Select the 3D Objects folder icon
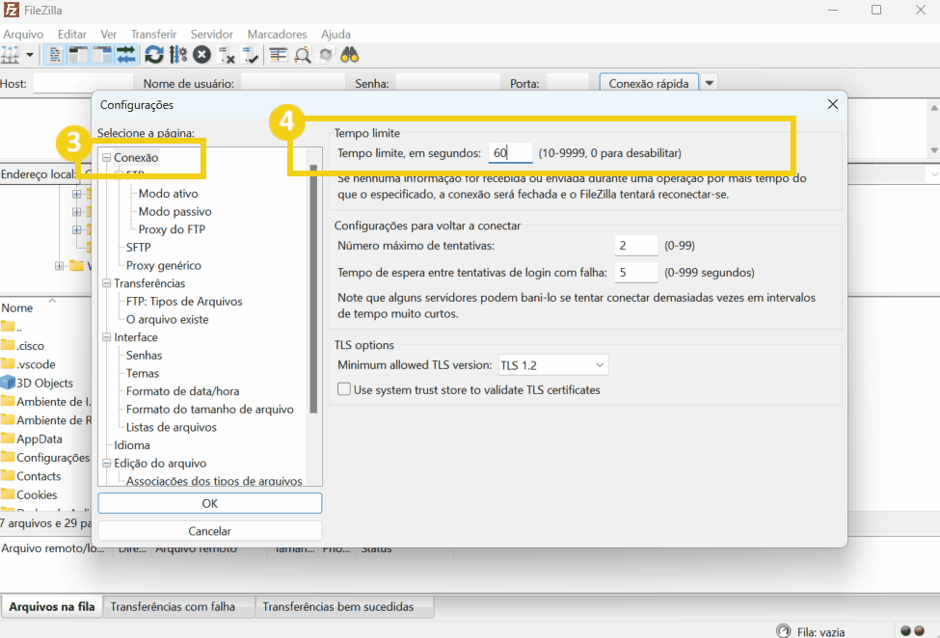940x638 pixels. point(8,383)
